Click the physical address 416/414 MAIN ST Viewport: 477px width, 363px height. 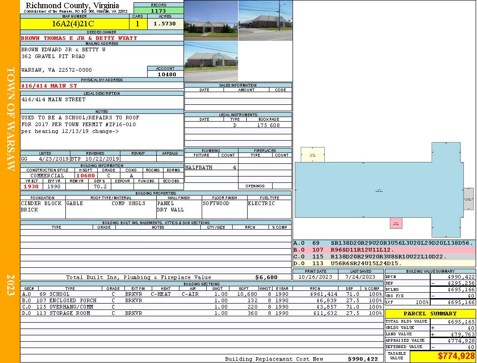tap(49, 85)
